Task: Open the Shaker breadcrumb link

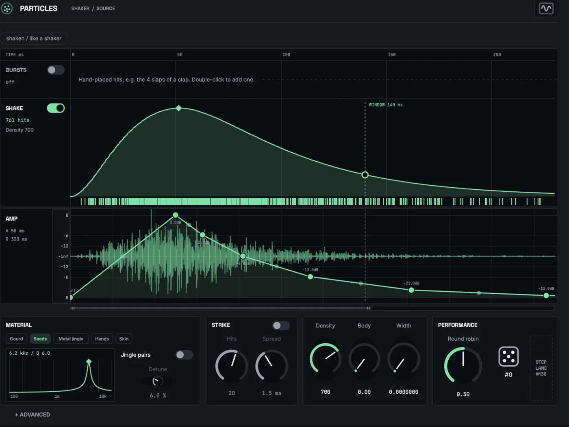Action: click(80, 9)
